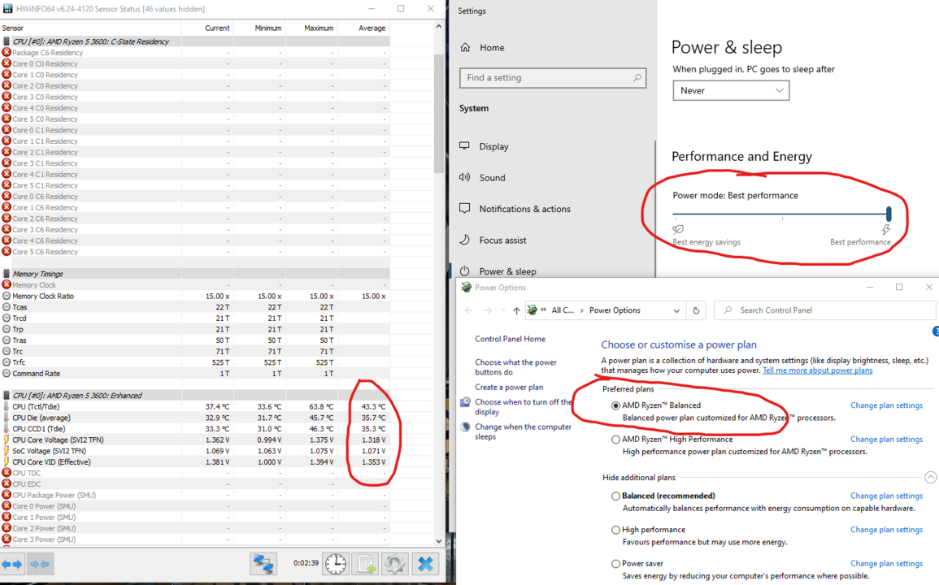The height and width of the screenshot is (585, 939).
Task: Select AMD Ryzen Balanced power plan
Action: point(615,405)
